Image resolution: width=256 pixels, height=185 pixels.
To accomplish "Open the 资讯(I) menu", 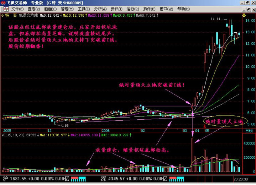I will pyautogui.click(x=116, y=9).
